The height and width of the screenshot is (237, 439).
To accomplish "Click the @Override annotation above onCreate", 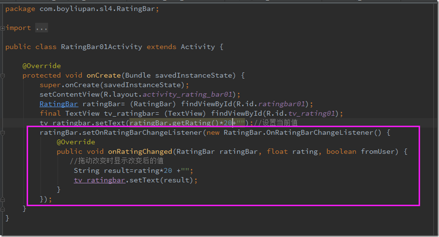I will click(x=42, y=66).
